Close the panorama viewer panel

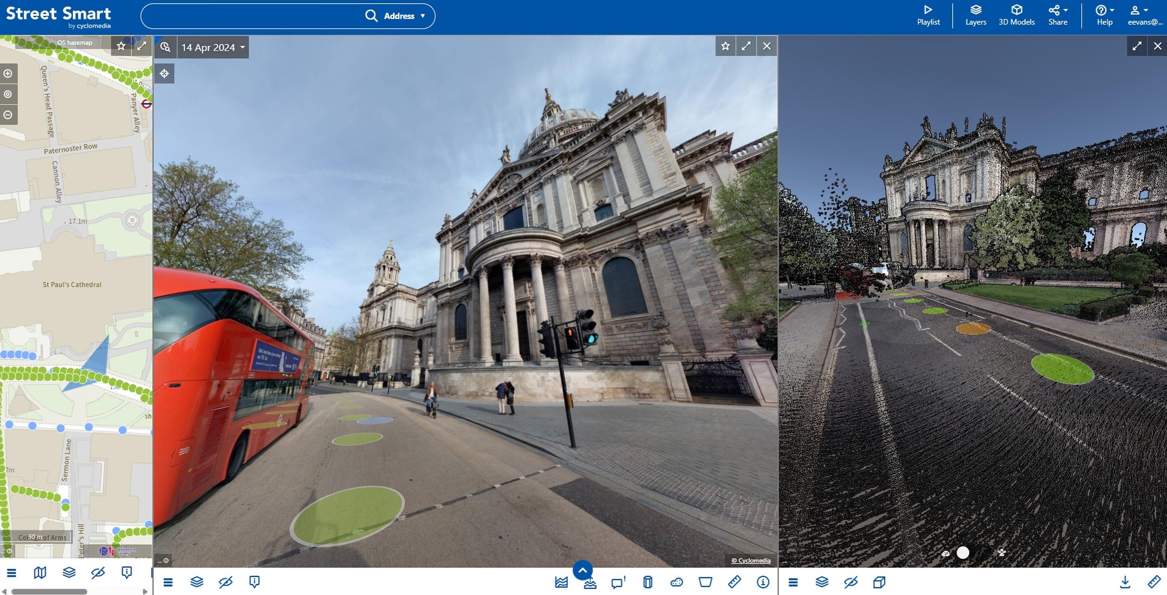(x=766, y=46)
